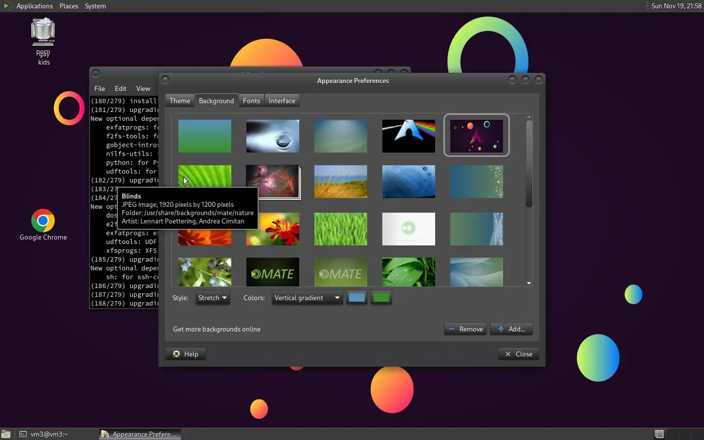Open the trash icon on desktop
The height and width of the screenshot is (440, 704).
43,32
